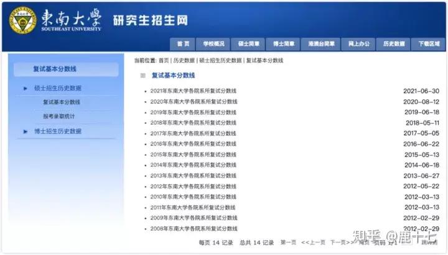The image size is (448, 255).
Task: Open 2018年东南大学各院系所复试分数线
Action: (194, 123)
